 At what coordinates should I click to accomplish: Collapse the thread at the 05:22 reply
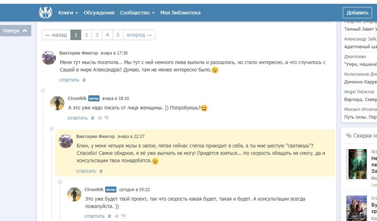tap(60, 181)
